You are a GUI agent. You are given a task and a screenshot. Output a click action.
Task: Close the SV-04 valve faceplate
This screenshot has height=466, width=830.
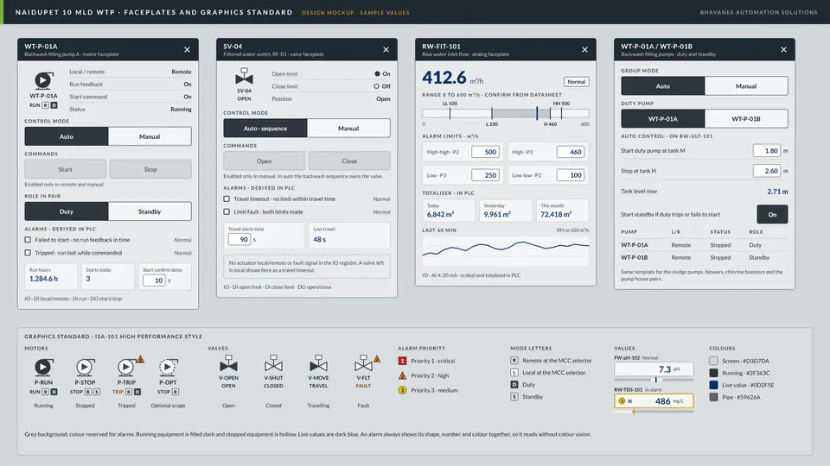coord(386,50)
